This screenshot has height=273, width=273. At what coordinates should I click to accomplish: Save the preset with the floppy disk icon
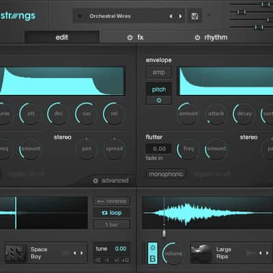pyautogui.click(x=195, y=16)
